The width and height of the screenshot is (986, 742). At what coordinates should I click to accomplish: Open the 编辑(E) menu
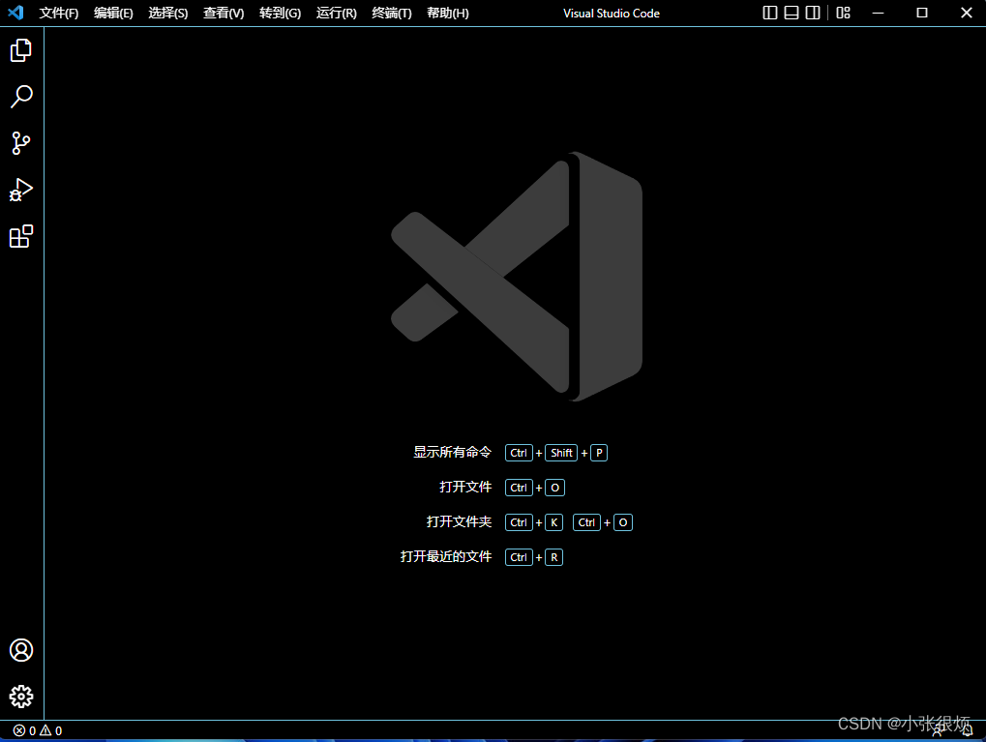coord(113,14)
